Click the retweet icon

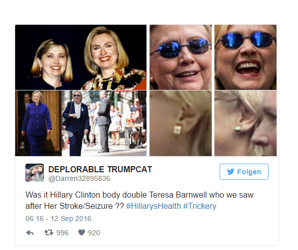[x=49, y=233]
